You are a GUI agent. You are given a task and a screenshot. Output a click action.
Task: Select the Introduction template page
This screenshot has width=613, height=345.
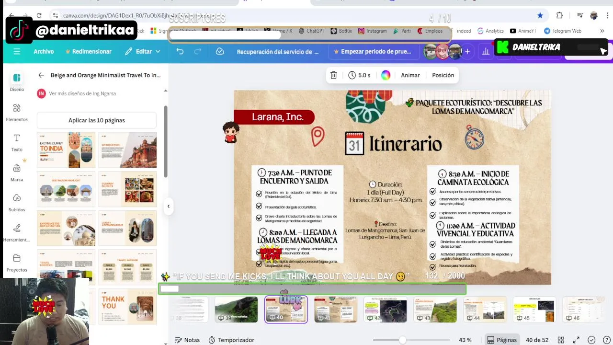click(127, 150)
